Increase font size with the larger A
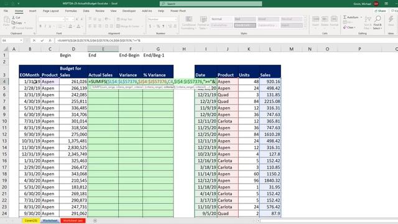This screenshot has height=224, width=398. [x=77, y=19]
